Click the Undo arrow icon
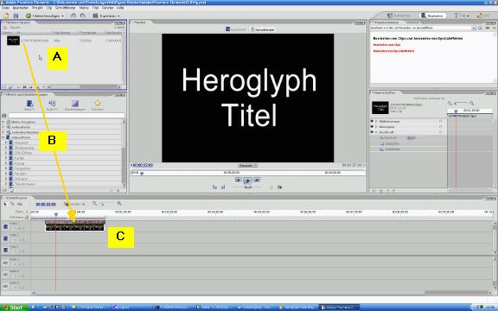Image resolution: width=498 pixels, height=311 pixels. click(x=73, y=16)
